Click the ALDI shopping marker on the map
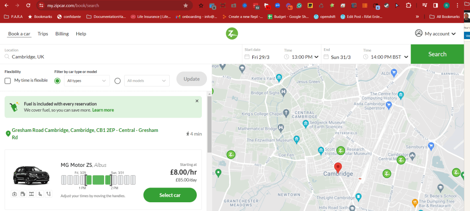The height and width of the screenshot is (211, 470). point(394,72)
